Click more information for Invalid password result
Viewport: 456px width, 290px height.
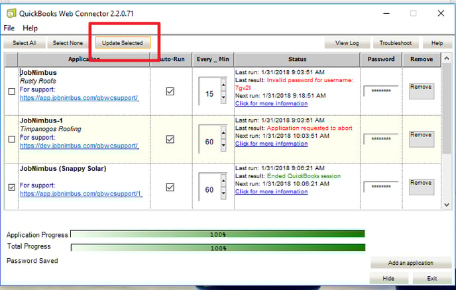(x=271, y=103)
